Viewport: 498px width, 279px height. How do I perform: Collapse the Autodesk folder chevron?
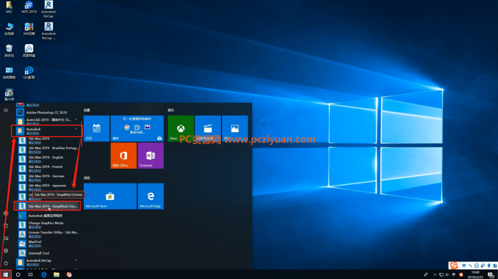[75, 129]
